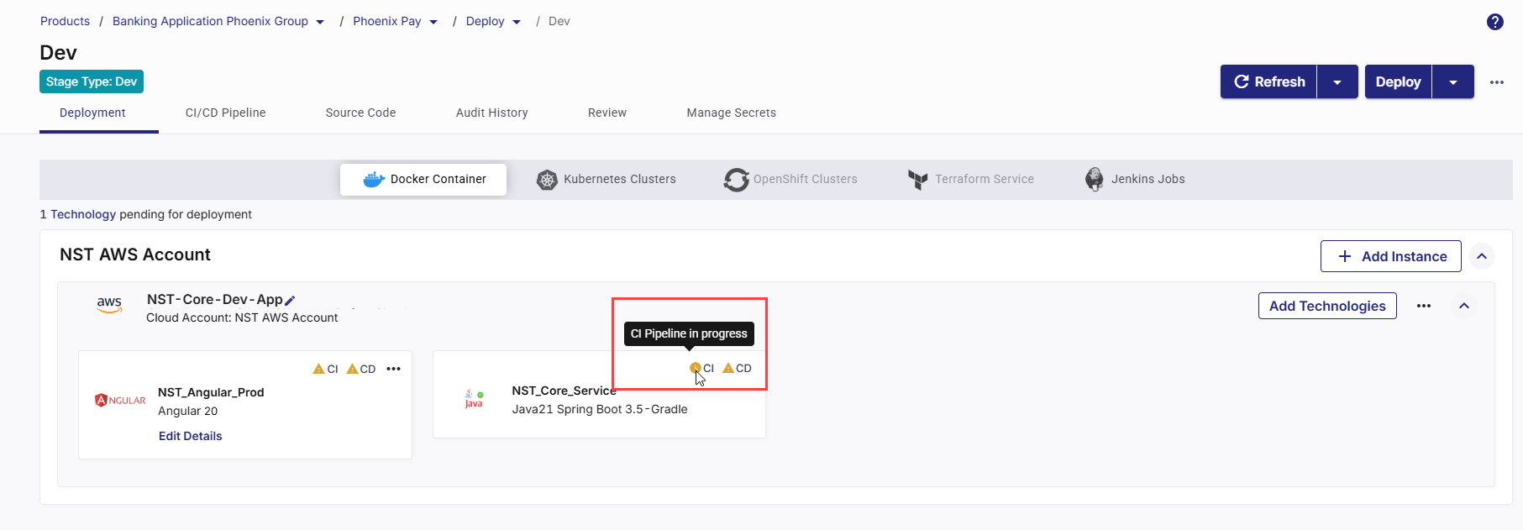The height and width of the screenshot is (530, 1523).
Task: Open page-level more options beside Deploy
Action: click(1496, 82)
